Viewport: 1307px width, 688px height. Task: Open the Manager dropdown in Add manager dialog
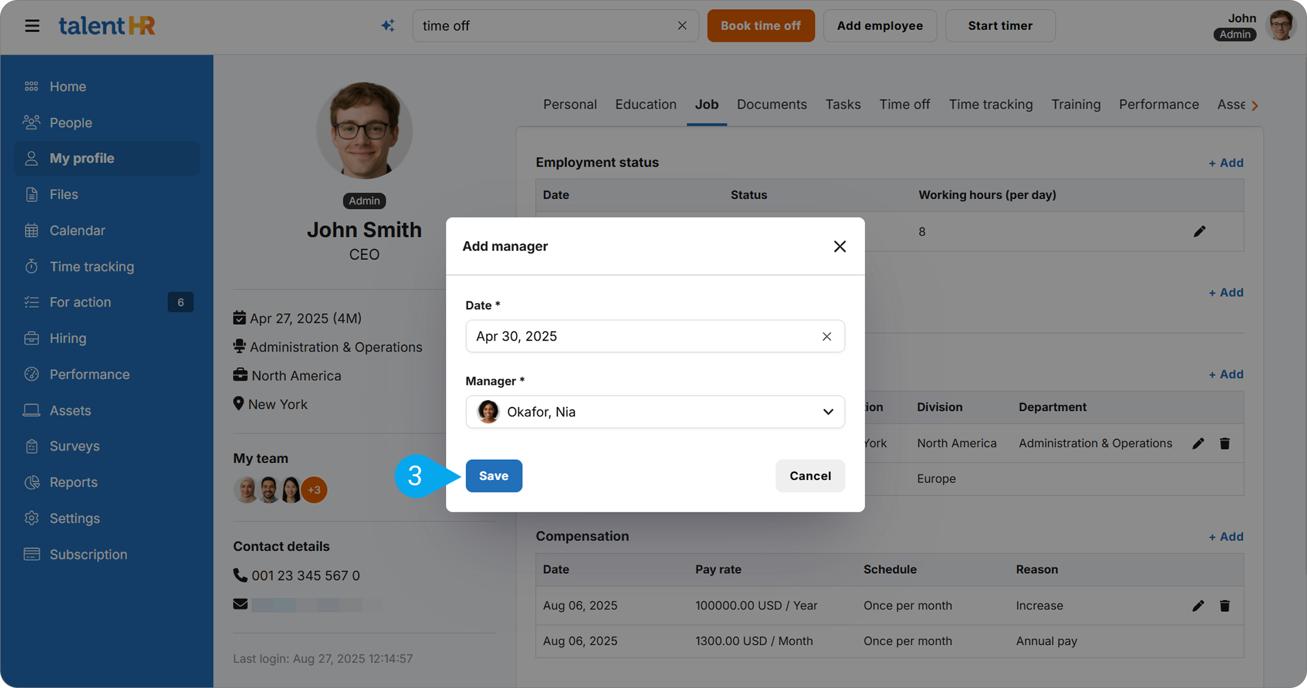coord(828,412)
